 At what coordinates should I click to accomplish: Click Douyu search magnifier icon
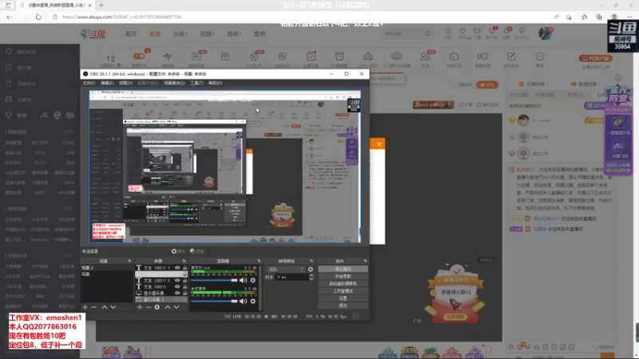427,34
